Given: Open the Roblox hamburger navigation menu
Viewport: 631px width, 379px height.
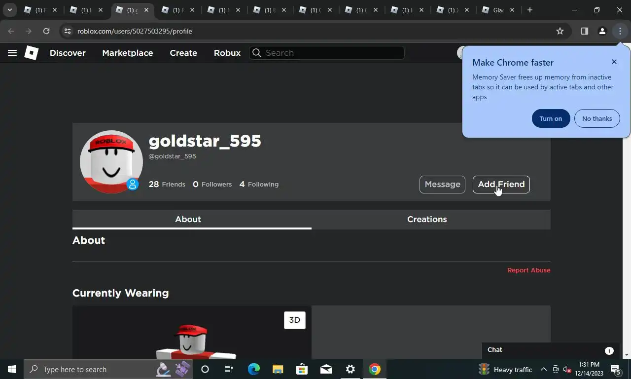Looking at the screenshot, I should [x=12, y=53].
